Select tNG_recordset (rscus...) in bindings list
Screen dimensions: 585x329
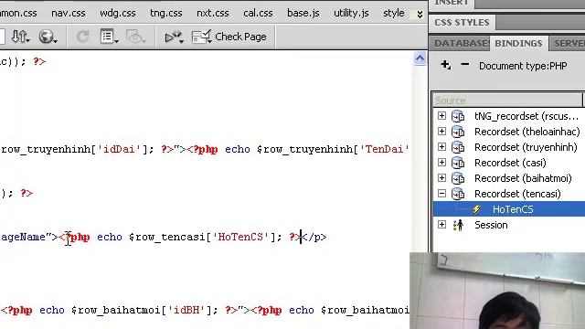point(526,116)
